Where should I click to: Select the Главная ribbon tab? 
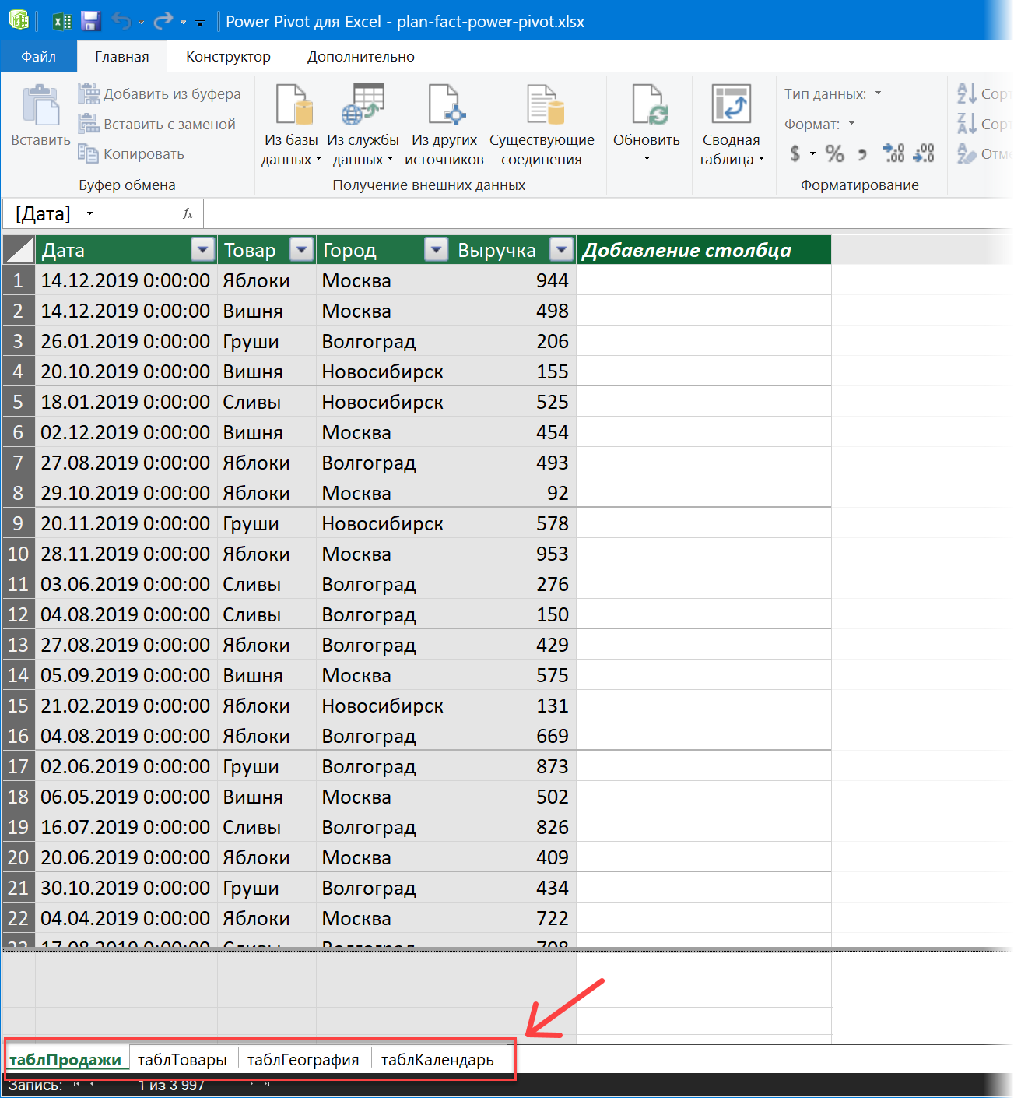122,56
